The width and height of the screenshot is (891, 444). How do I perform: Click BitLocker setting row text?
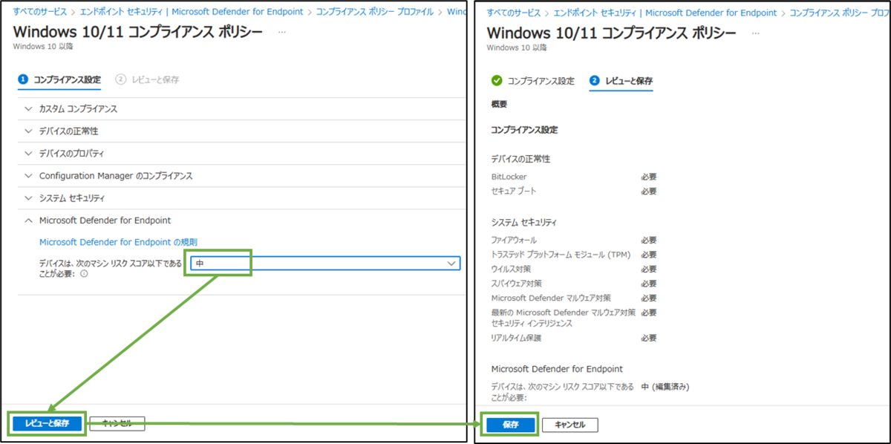click(509, 177)
